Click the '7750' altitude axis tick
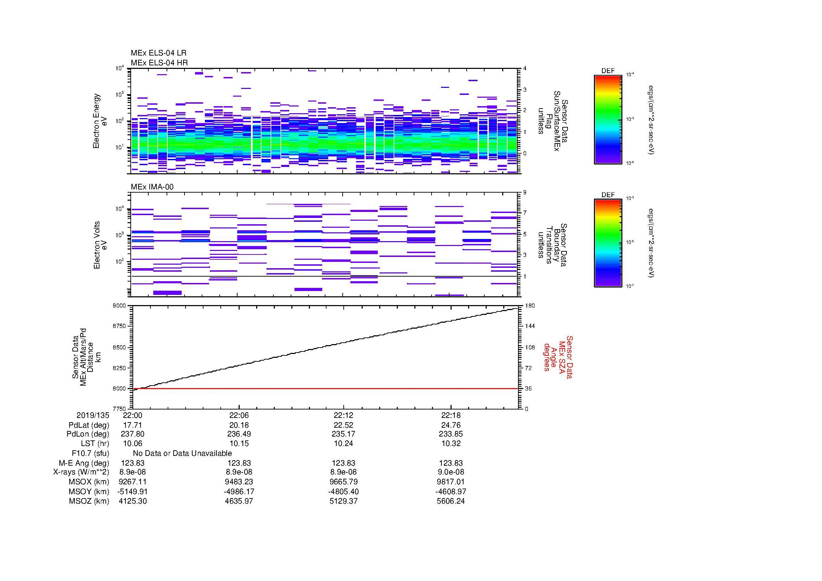The width and height of the screenshot is (822, 581). (119, 409)
